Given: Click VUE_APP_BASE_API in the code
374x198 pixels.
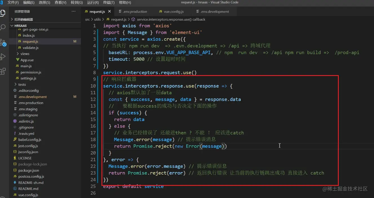Looking at the screenshot, I should 189,53.
